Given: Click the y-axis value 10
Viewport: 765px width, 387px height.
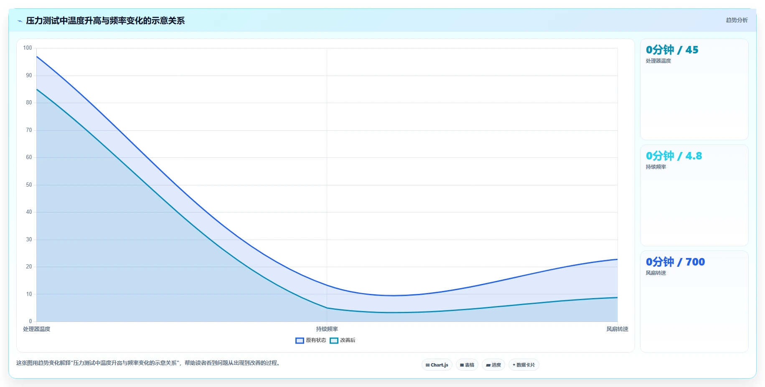Looking at the screenshot, I should [x=29, y=294].
